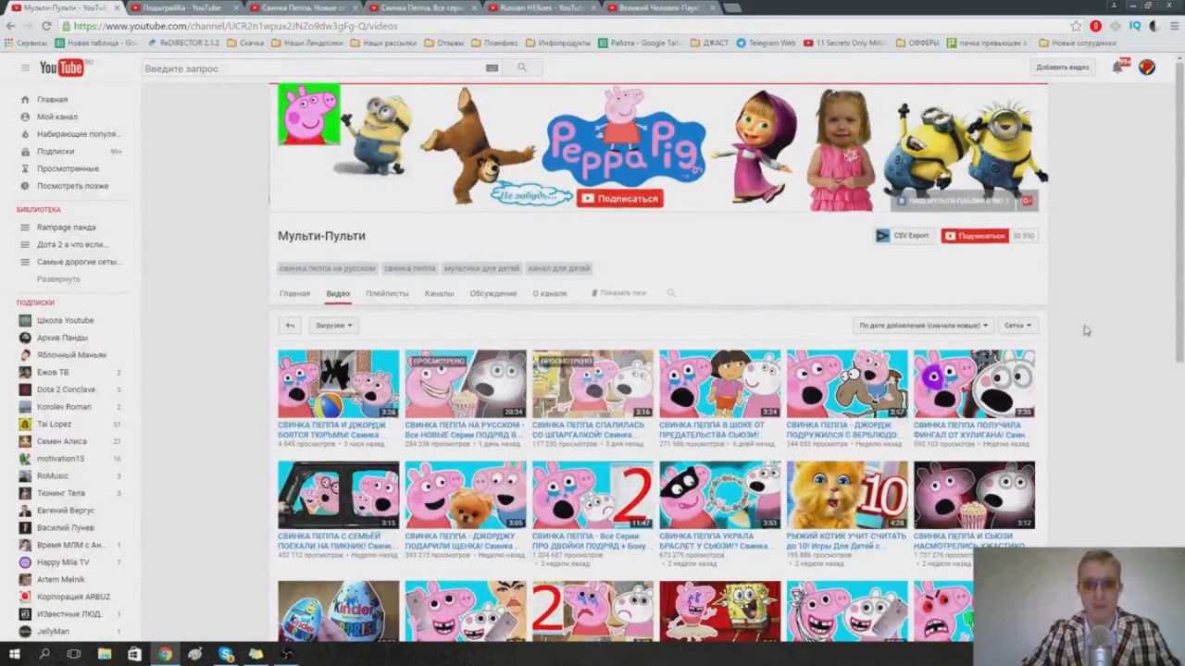Open the on-screen keyboard icon in search

pyautogui.click(x=492, y=68)
